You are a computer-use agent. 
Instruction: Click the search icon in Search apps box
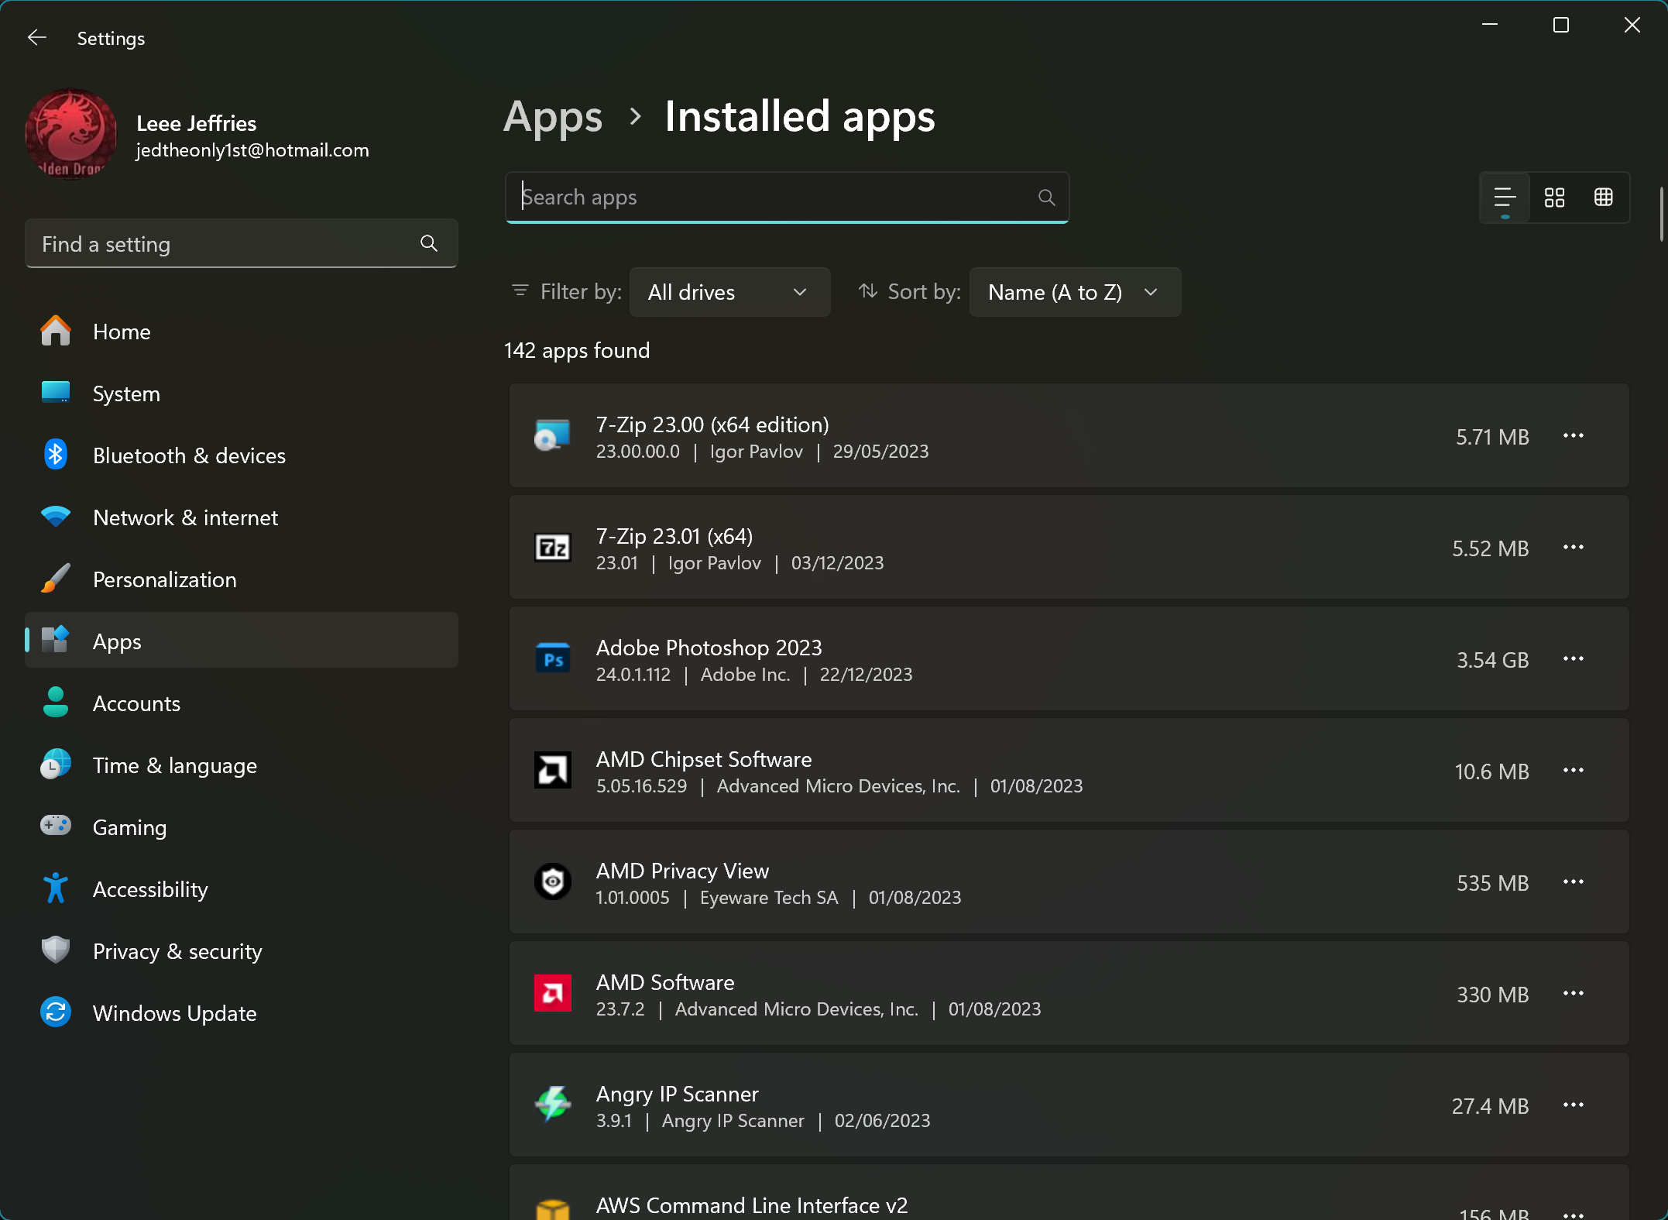coord(1046,198)
